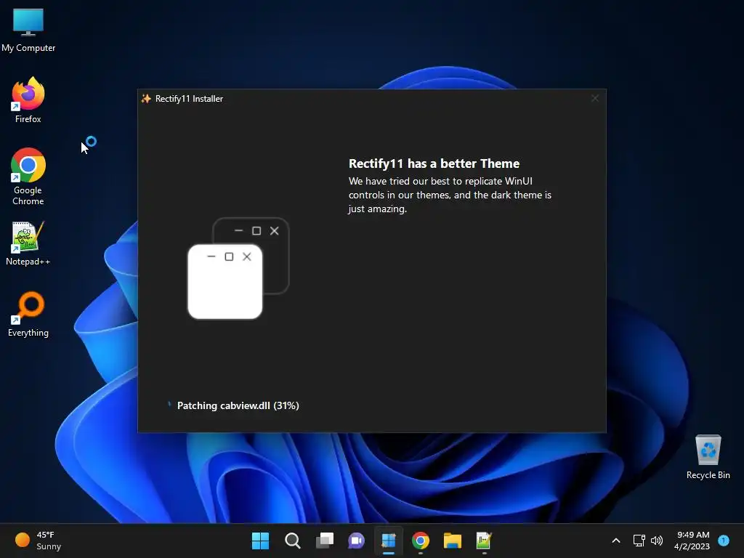The width and height of the screenshot is (744, 558).
Task: Select the Recycle Bin desktop icon
Action: point(708,456)
